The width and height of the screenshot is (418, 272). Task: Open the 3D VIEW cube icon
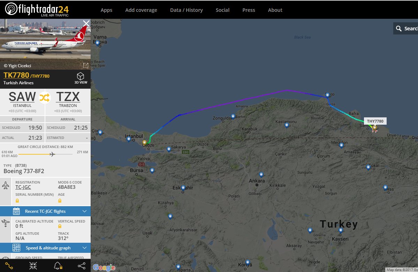[x=81, y=76]
